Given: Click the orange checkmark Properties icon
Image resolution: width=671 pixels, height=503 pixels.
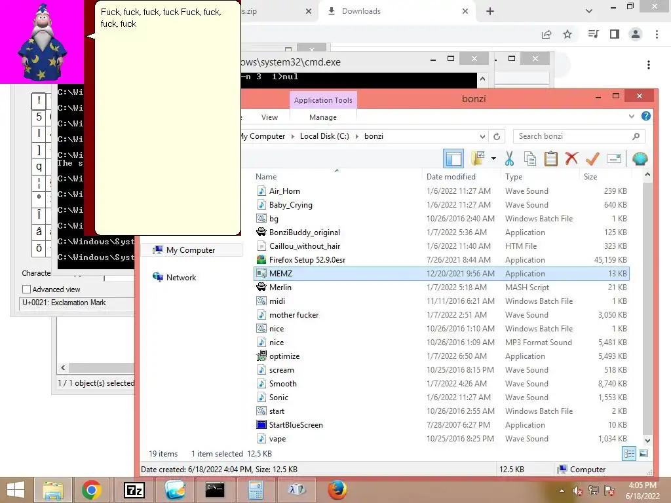Looking at the screenshot, I should (592, 158).
